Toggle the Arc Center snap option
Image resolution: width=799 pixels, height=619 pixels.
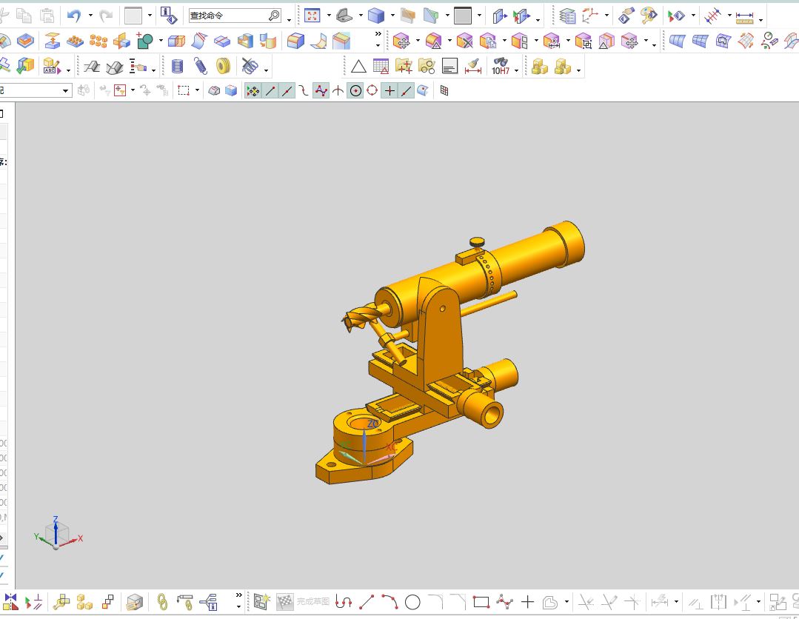[x=355, y=90]
